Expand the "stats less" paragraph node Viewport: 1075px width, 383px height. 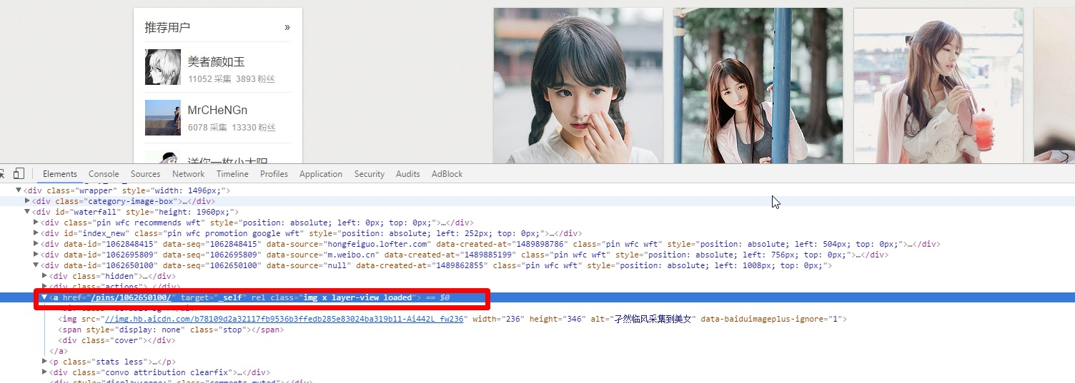pyautogui.click(x=45, y=362)
